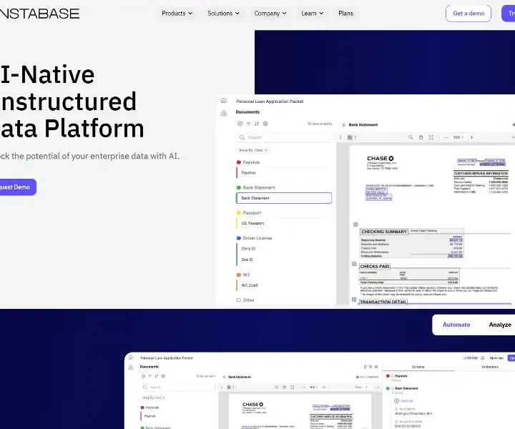Image resolution: width=515 pixels, height=429 pixels.
Task: Go to the Plans page
Action: tap(345, 14)
